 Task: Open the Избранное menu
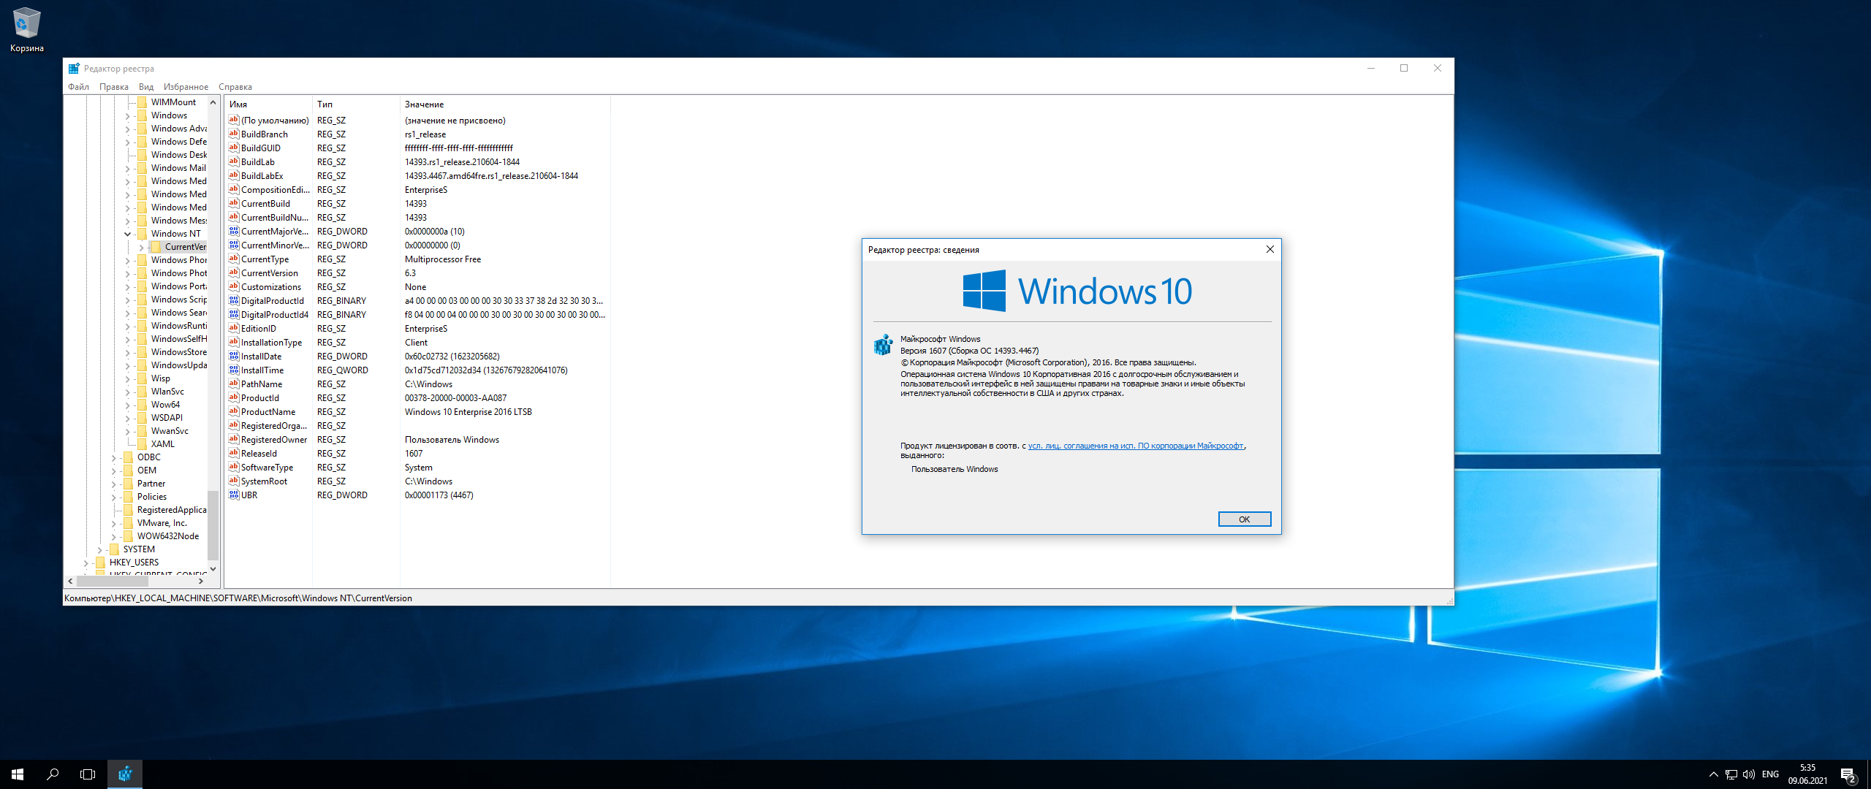pyautogui.click(x=186, y=86)
